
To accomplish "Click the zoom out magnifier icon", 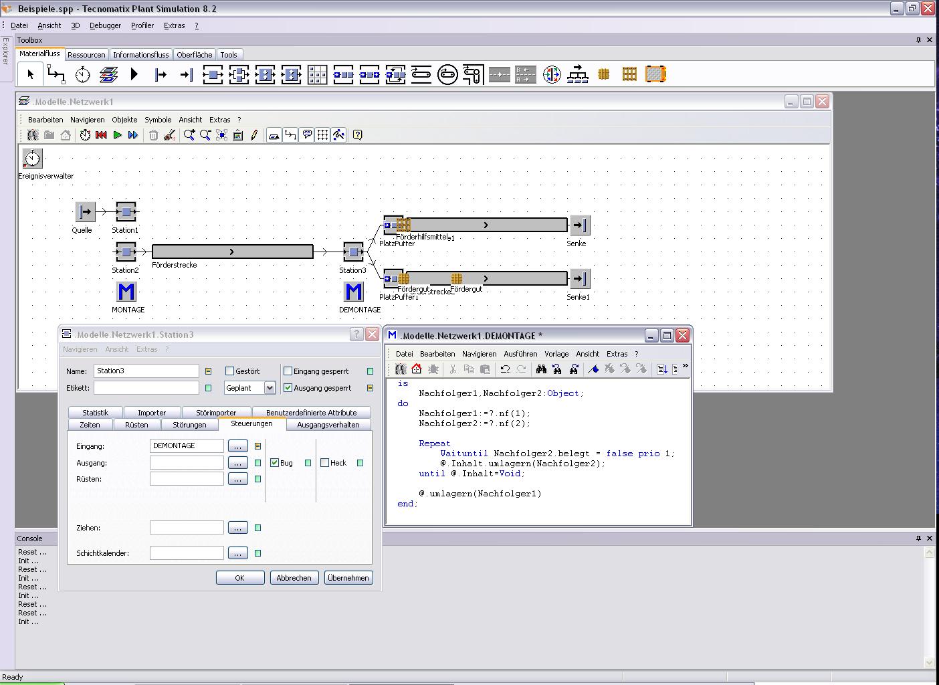I will 205,135.
